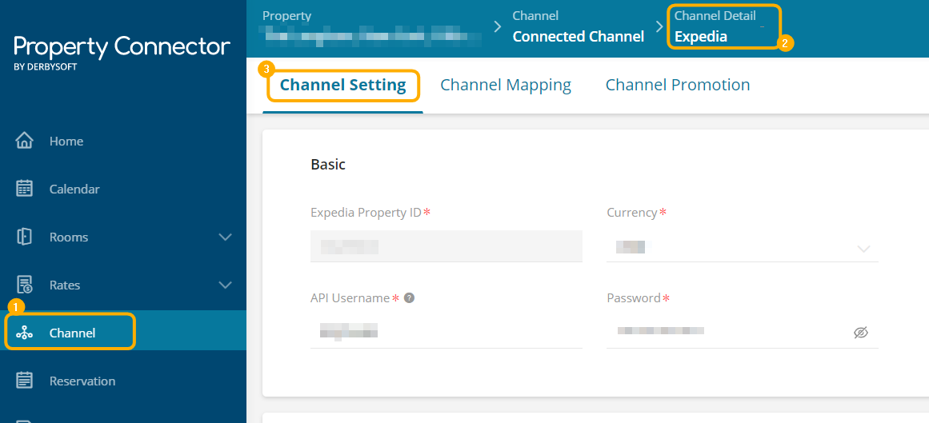Click the API Username help question icon
Screen dimensions: 929x423
[x=409, y=298]
